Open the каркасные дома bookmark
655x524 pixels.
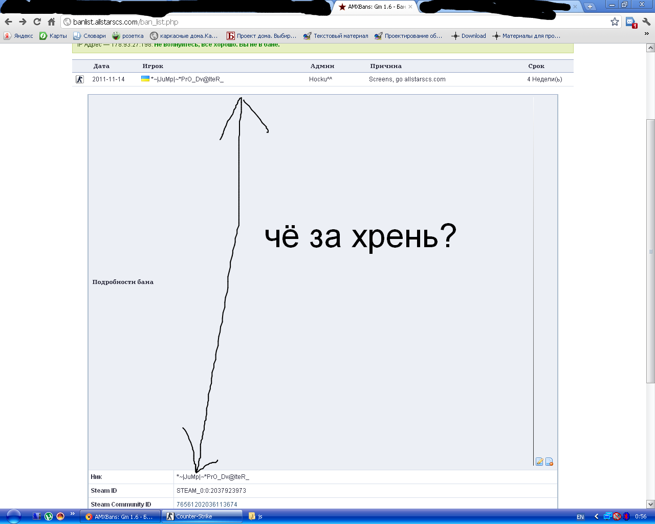(x=184, y=36)
